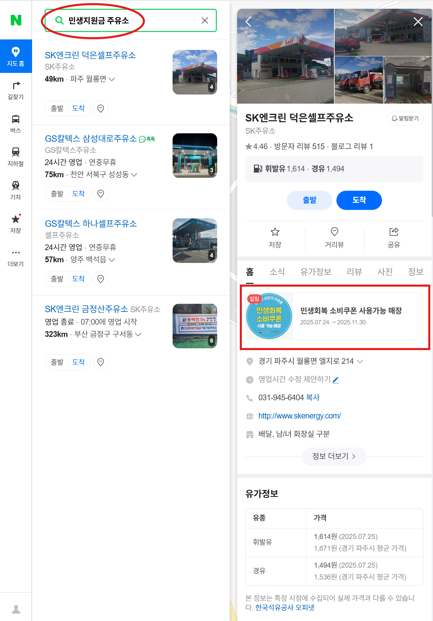Viewport: 433px width, 621px height.
Task: Click 영업시간 수정 제안하기 edit pencil
Action: click(x=335, y=380)
